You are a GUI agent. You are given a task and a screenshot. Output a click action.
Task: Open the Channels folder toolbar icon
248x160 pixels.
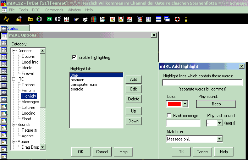(30, 19)
